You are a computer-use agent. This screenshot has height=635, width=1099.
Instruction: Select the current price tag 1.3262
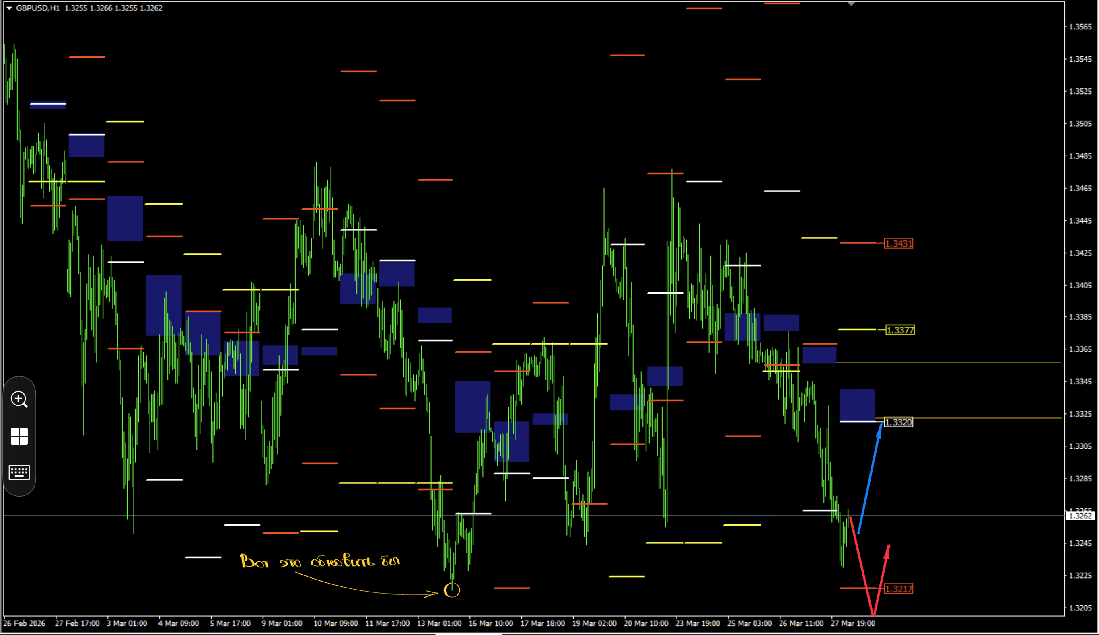click(1080, 516)
